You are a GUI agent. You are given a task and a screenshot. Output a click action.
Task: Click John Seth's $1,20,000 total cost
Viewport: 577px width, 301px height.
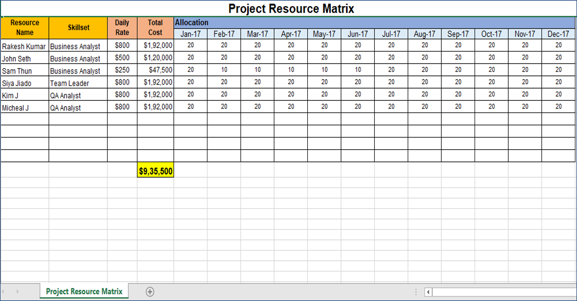(155, 58)
